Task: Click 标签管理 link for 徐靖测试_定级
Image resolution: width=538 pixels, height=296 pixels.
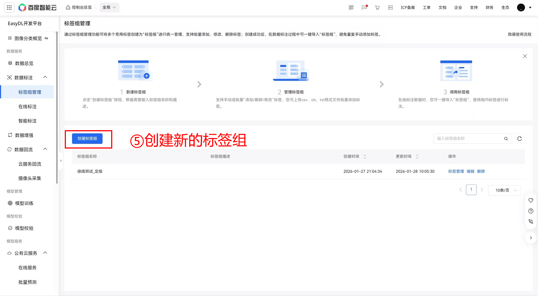Action: [456, 171]
